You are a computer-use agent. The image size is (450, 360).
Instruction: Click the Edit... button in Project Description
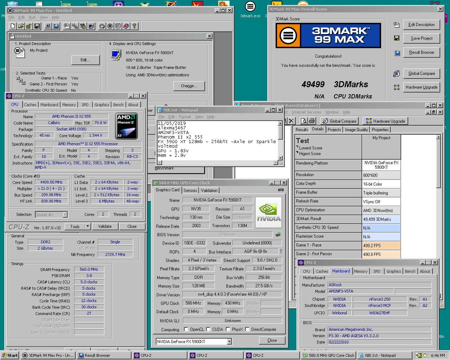coord(85,60)
